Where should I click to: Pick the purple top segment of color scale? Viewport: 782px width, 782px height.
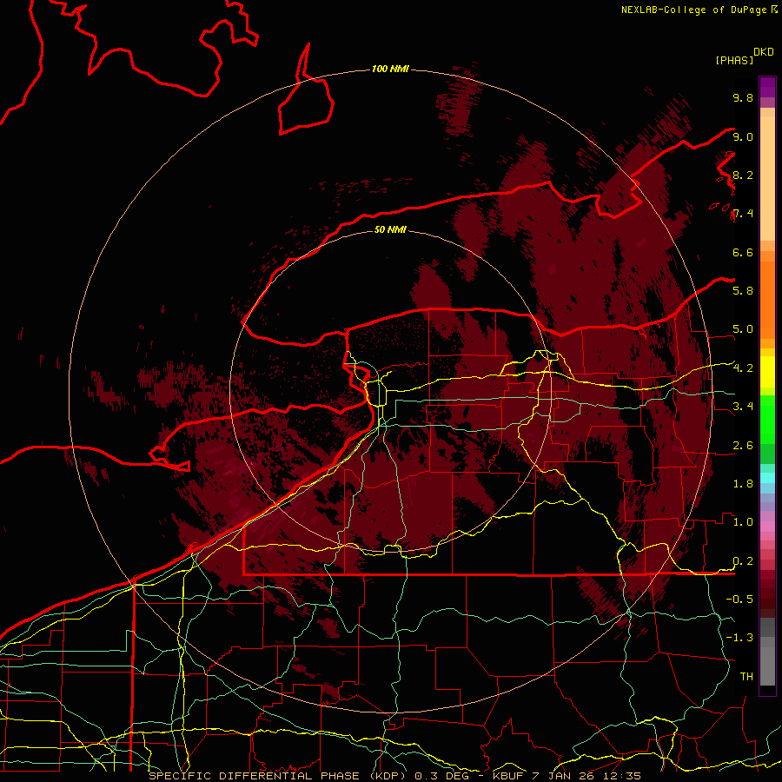(x=767, y=87)
